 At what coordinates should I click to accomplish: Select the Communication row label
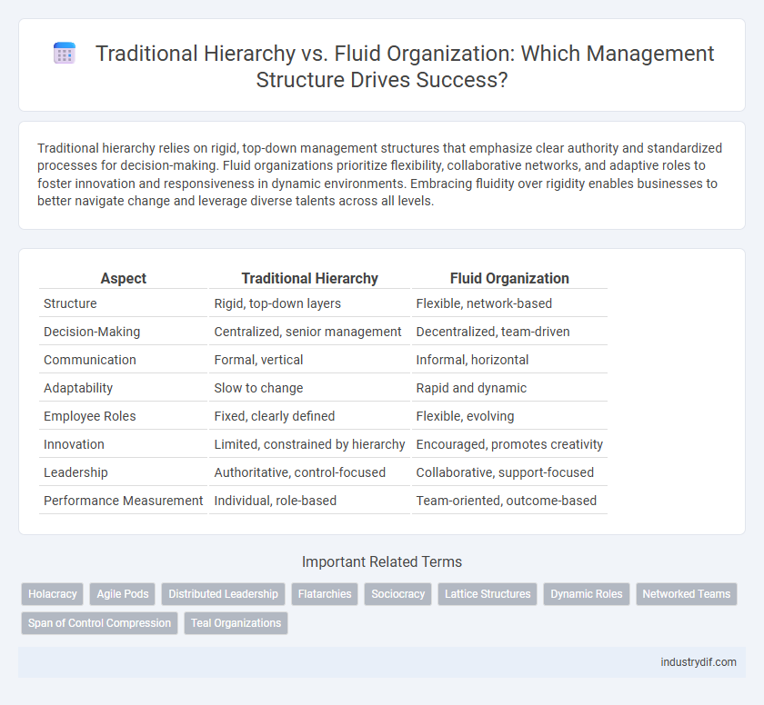pos(124,360)
